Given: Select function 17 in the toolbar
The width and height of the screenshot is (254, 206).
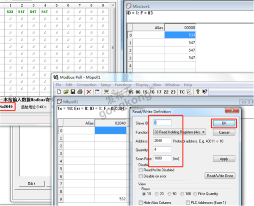Looking at the screenshot, I should [159, 92].
